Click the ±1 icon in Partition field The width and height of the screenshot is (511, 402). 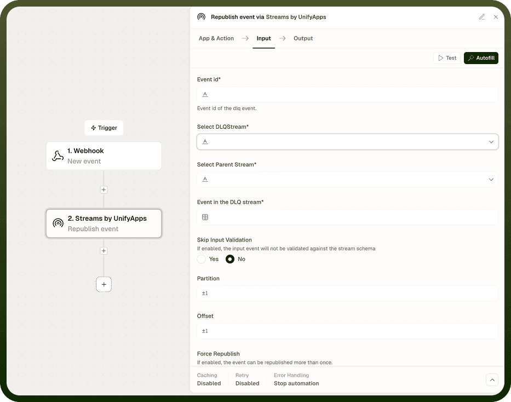(205, 293)
